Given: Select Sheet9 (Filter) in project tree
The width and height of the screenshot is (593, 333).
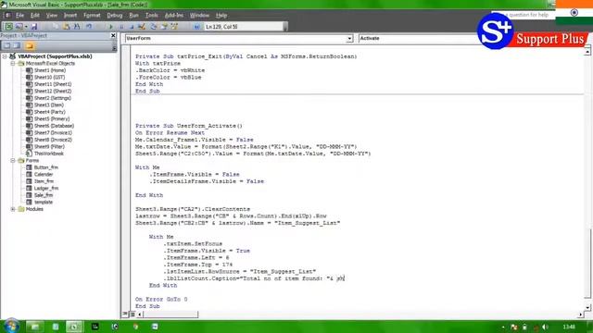Looking at the screenshot, I should coord(49,146).
